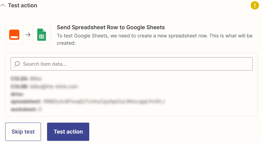Click the green Google Sheets icon
The height and width of the screenshot is (143, 262).
click(x=41, y=35)
